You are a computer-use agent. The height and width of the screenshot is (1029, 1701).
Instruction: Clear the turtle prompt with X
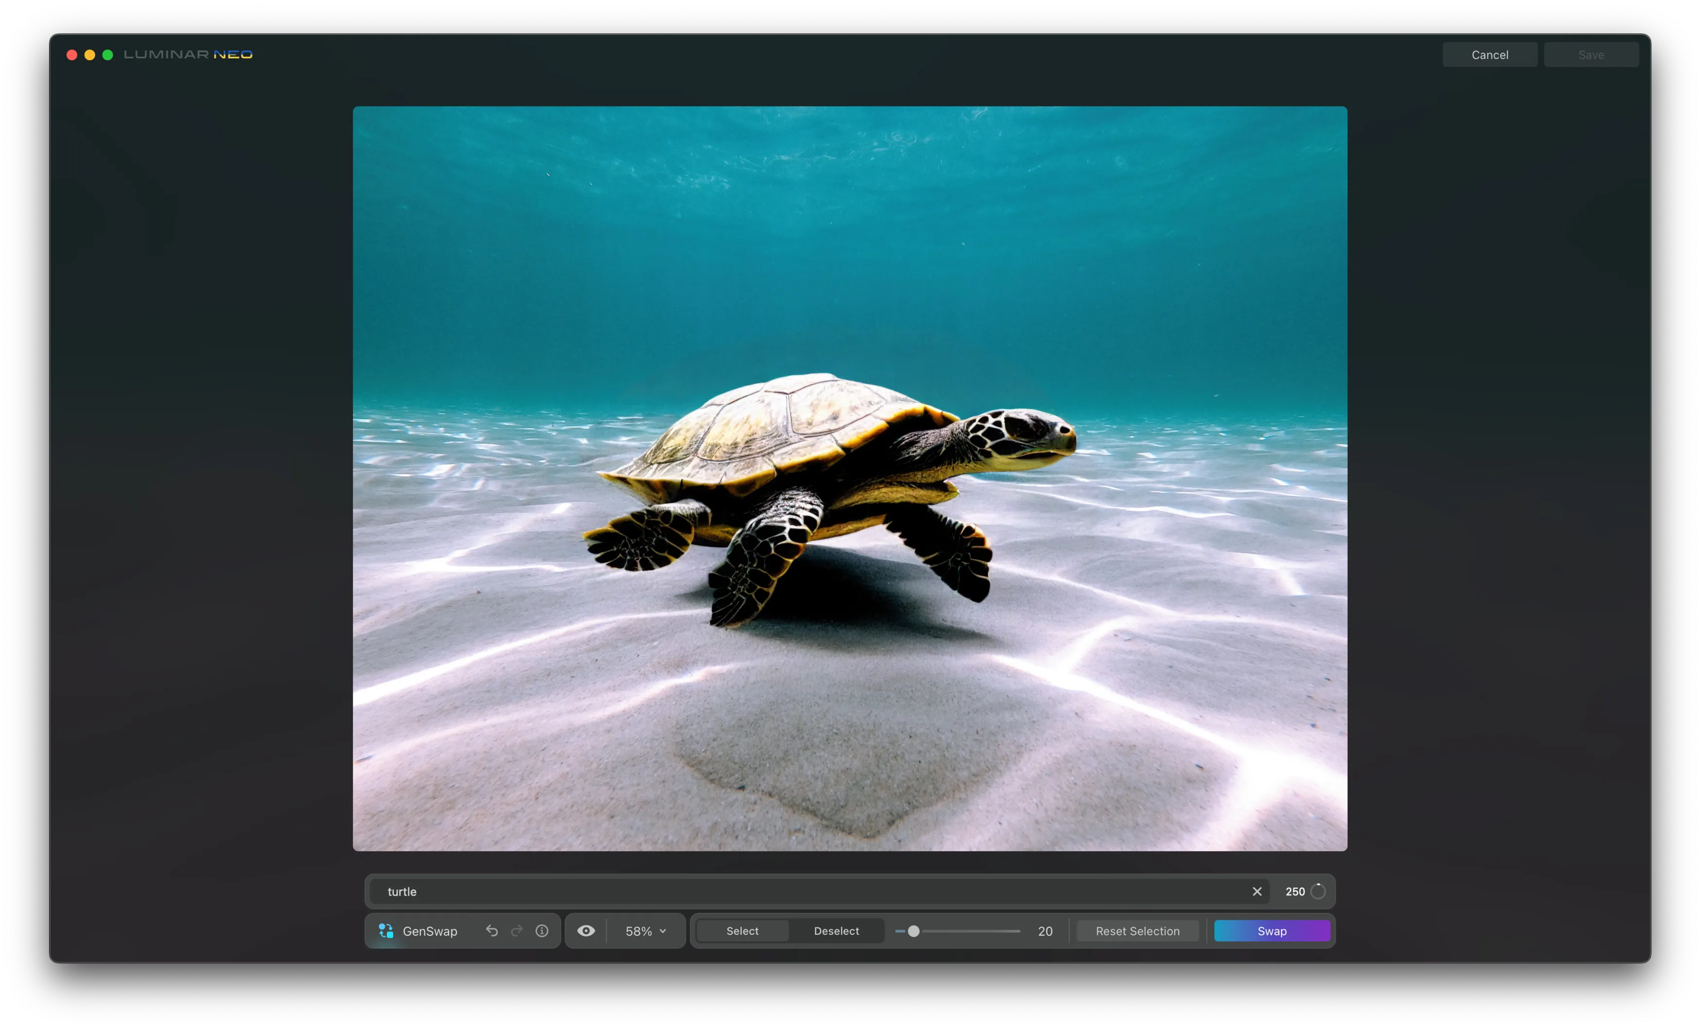coord(1256,892)
